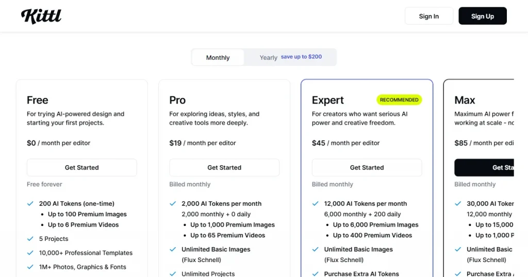Viewport: 528px width, 277px height.
Task: Click the Pro plan heading
Action: [177, 100]
